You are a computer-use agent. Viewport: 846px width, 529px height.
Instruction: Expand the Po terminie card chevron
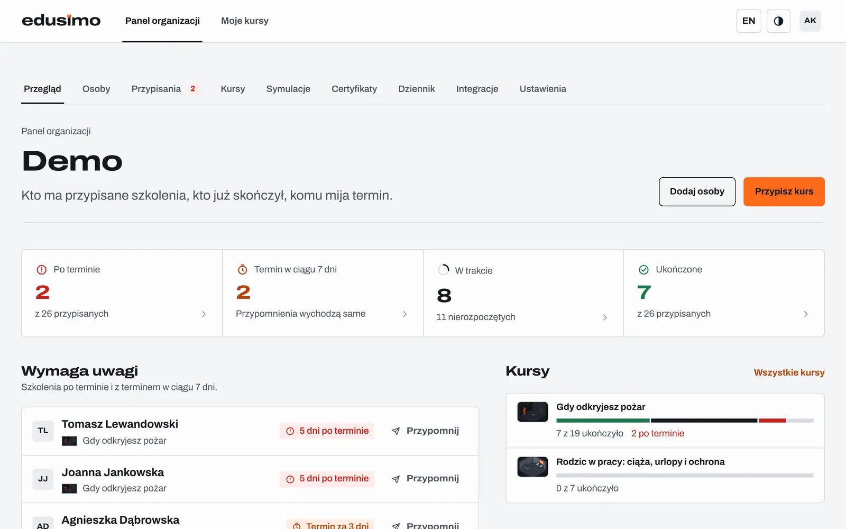(204, 314)
